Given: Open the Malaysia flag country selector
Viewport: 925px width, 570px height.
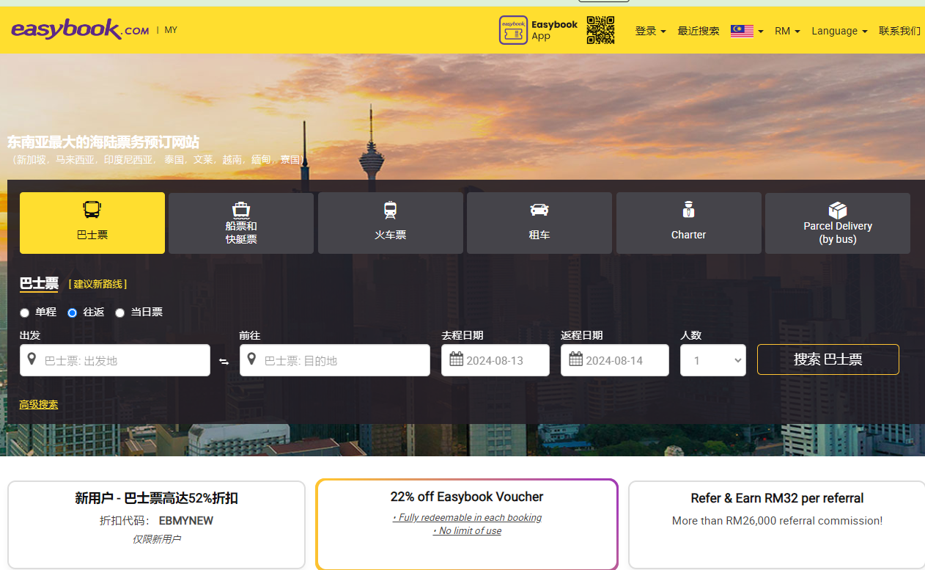Looking at the screenshot, I should click(x=747, y=31).
